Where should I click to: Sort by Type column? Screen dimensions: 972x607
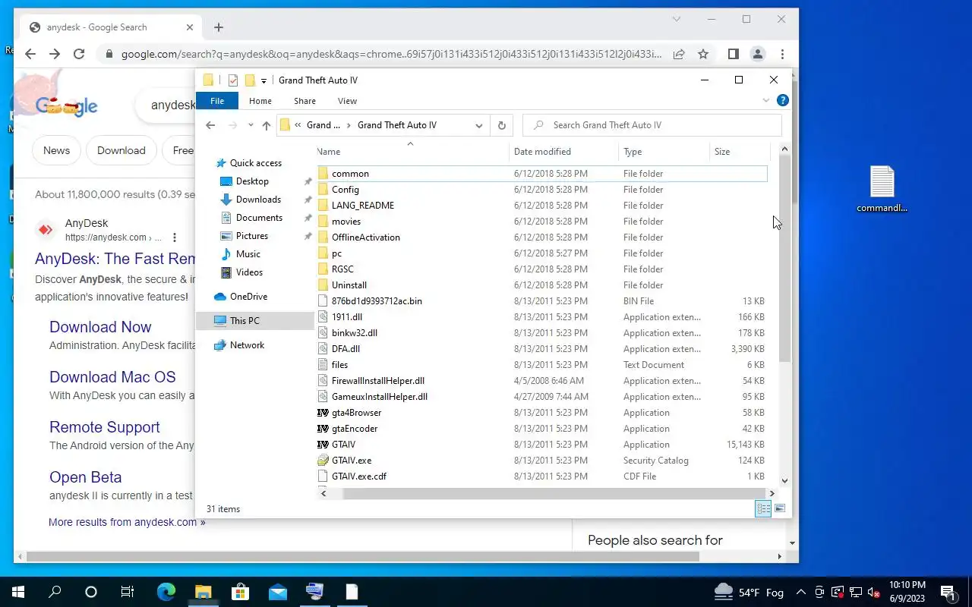point(664,152)
